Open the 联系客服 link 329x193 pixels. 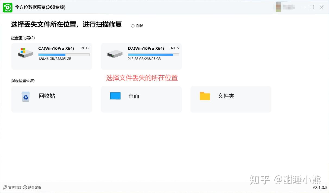point(35,188)
